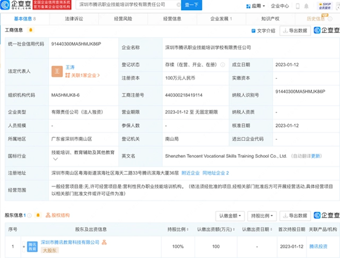
Task: Click equity structure icon beside shareholder name
Action: (104, 242)
